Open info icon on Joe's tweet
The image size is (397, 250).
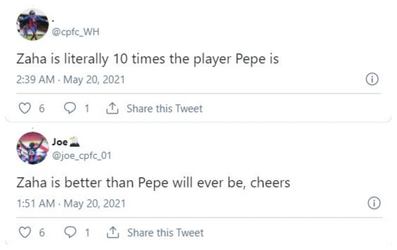(374, 203)
